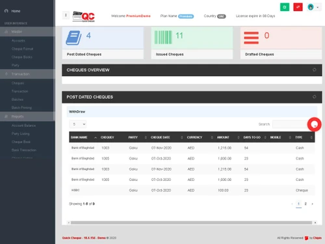Open Account Balance report
Viewport: 325px width, 244px height.
point(23,126)
